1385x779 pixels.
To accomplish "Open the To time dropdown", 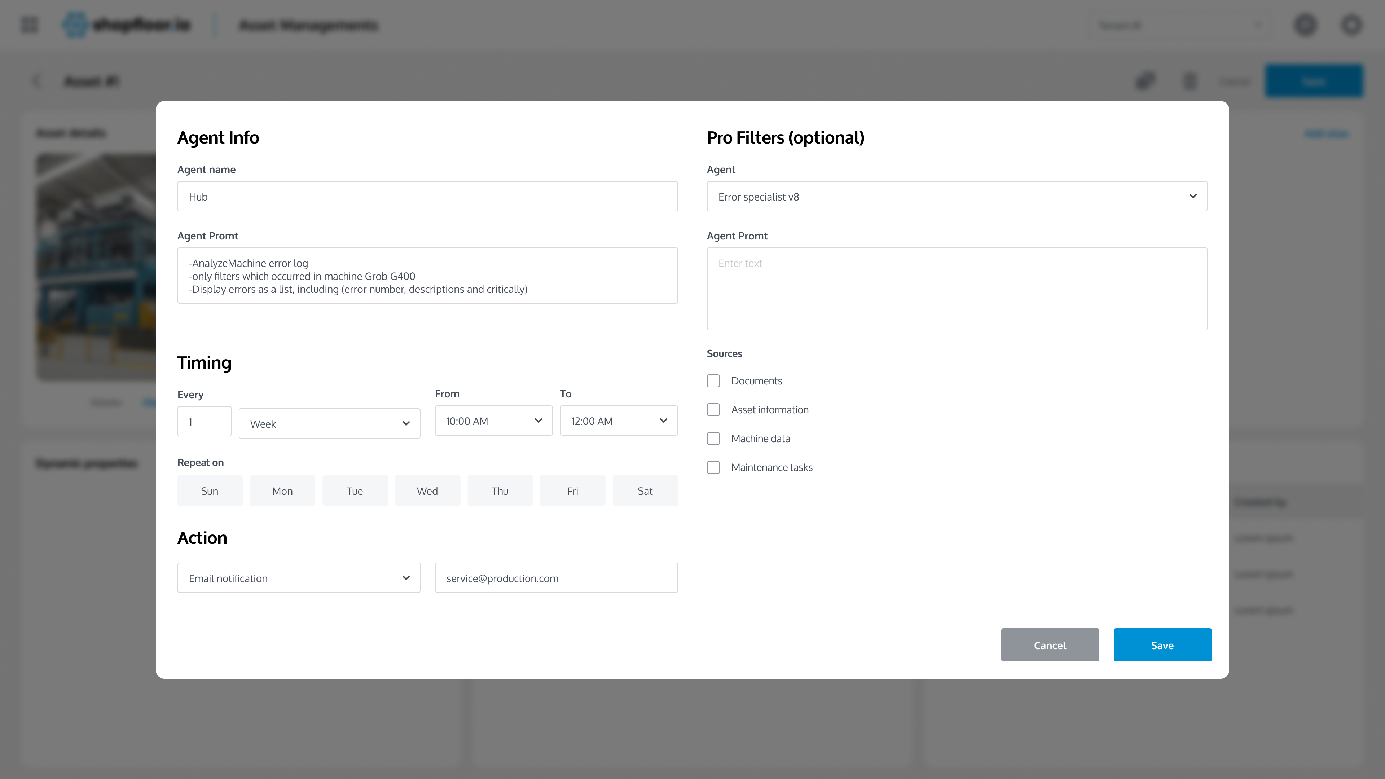I will pos(618,421).
